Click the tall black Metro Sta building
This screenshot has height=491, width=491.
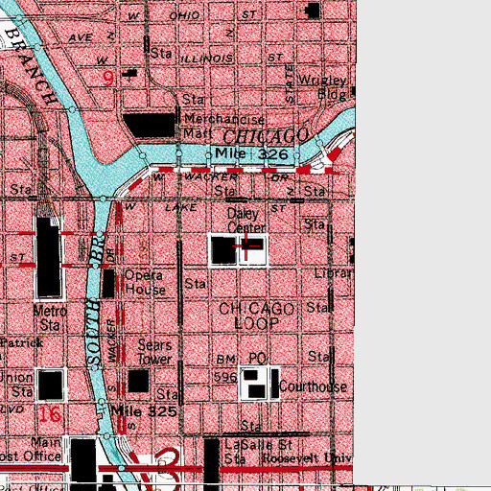(x=49, y=257)
